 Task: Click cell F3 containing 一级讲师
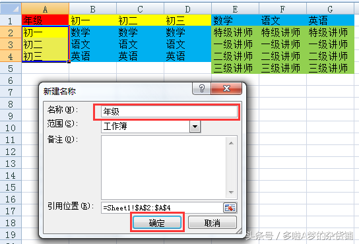282,44
